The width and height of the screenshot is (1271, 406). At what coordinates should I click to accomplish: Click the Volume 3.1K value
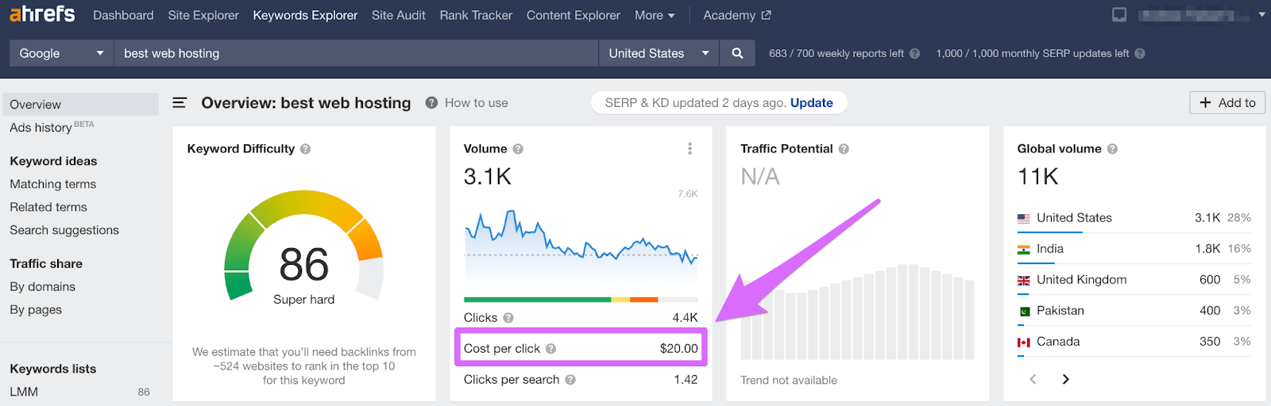tap(488, 177)
